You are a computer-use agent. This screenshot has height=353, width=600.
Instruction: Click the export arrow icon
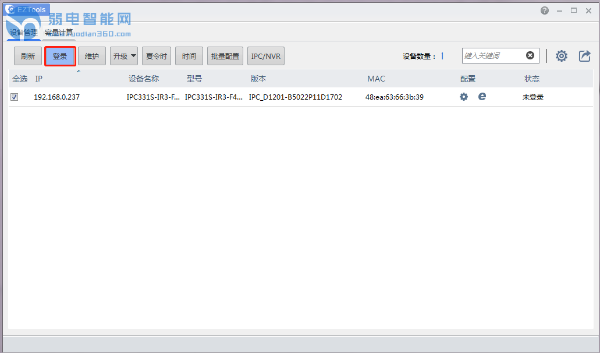point(584,56)
